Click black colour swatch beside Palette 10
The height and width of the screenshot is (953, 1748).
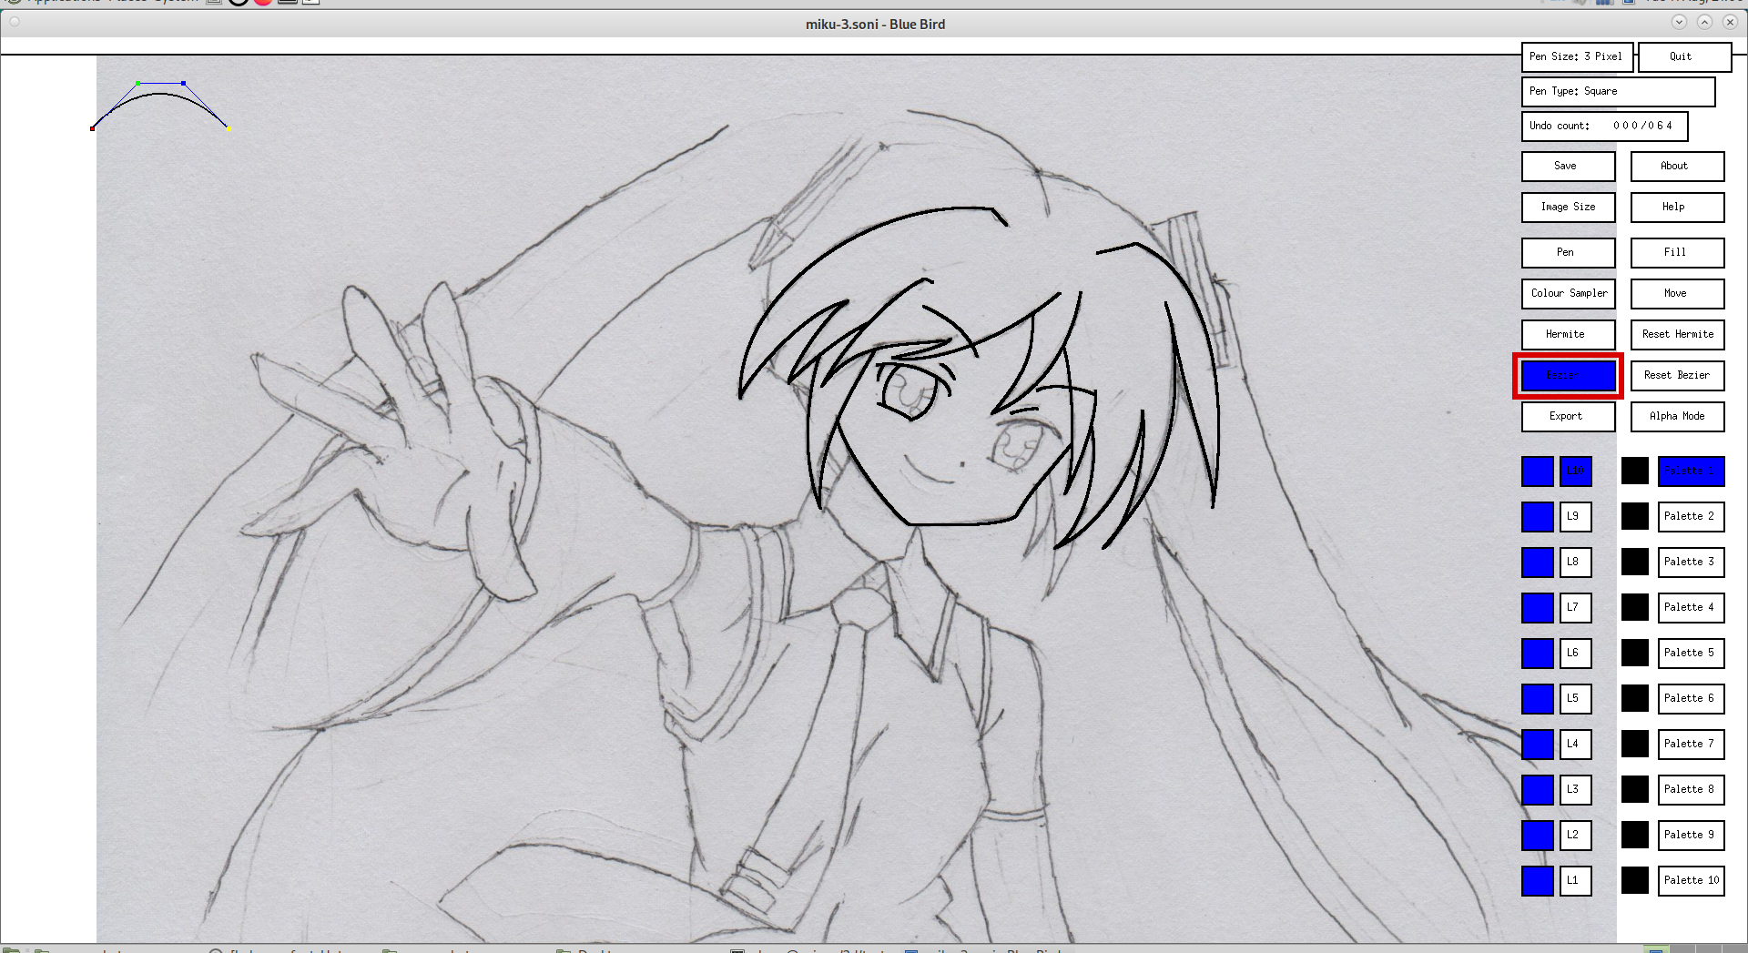tap(1635, 881)
